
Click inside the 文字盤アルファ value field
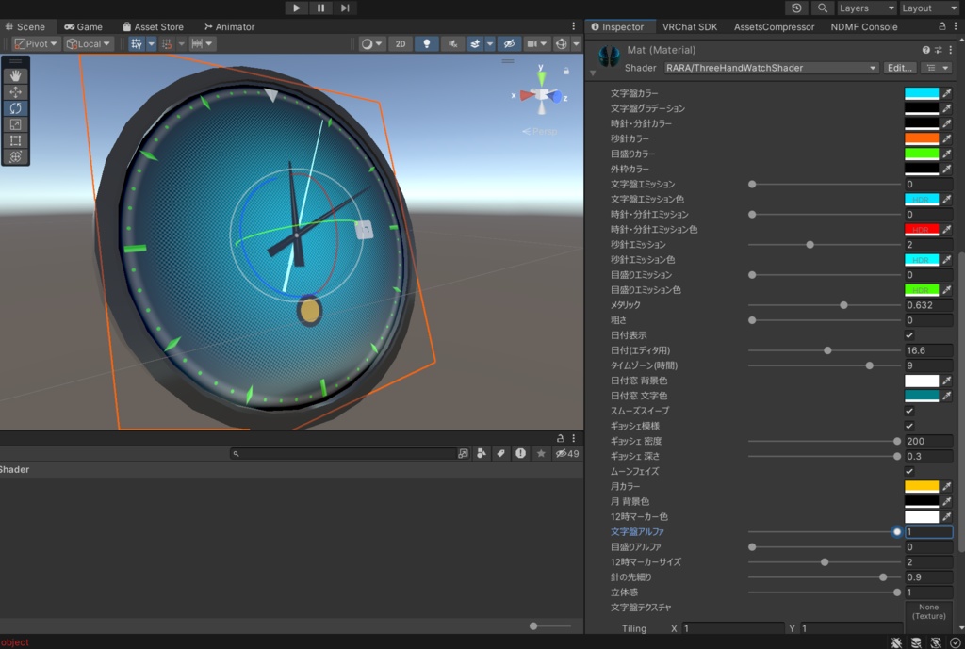click(x=928, y=531)
